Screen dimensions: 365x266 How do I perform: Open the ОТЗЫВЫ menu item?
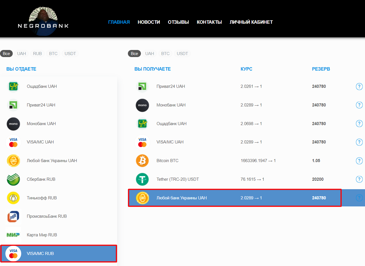click(179, 22)
